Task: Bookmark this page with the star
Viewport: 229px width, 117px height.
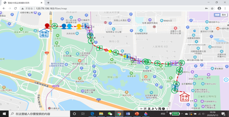Action: (x=212, y=8)
